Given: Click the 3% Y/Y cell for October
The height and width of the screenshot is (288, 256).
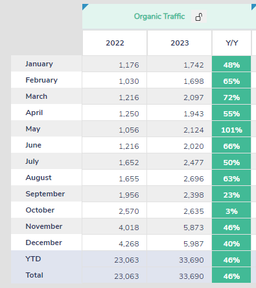Looking at the screenshot, I should click(x=231, y=211).
